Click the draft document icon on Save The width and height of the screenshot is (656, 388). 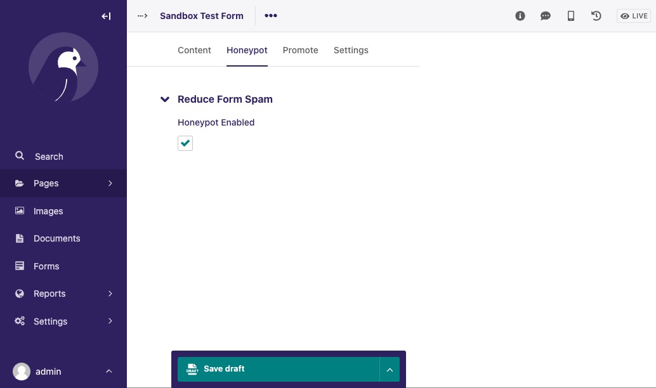pyautogui.click(x=192, y=369)
